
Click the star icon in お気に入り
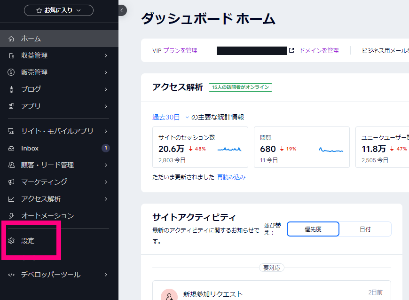pos(39,10)
